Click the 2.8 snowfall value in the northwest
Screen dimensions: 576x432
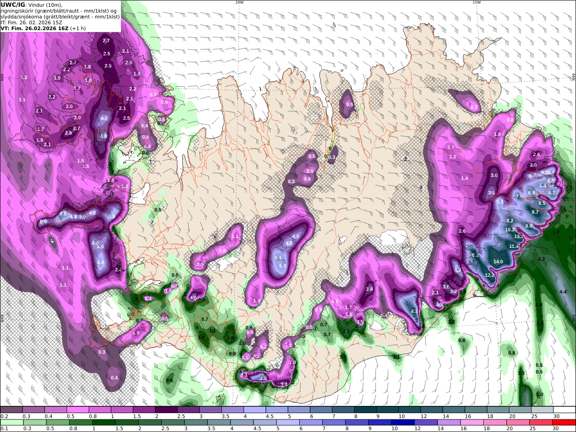68,133
